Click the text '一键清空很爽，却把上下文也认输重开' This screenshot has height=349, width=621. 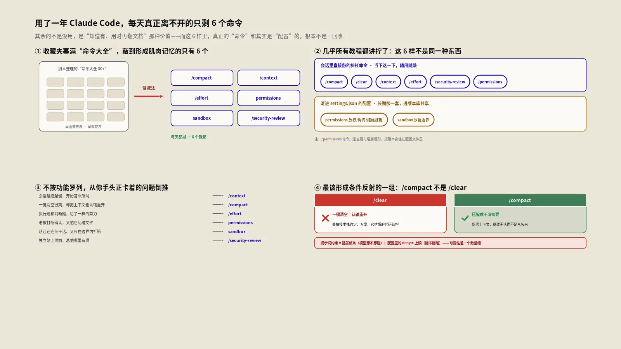coord(72,205)
